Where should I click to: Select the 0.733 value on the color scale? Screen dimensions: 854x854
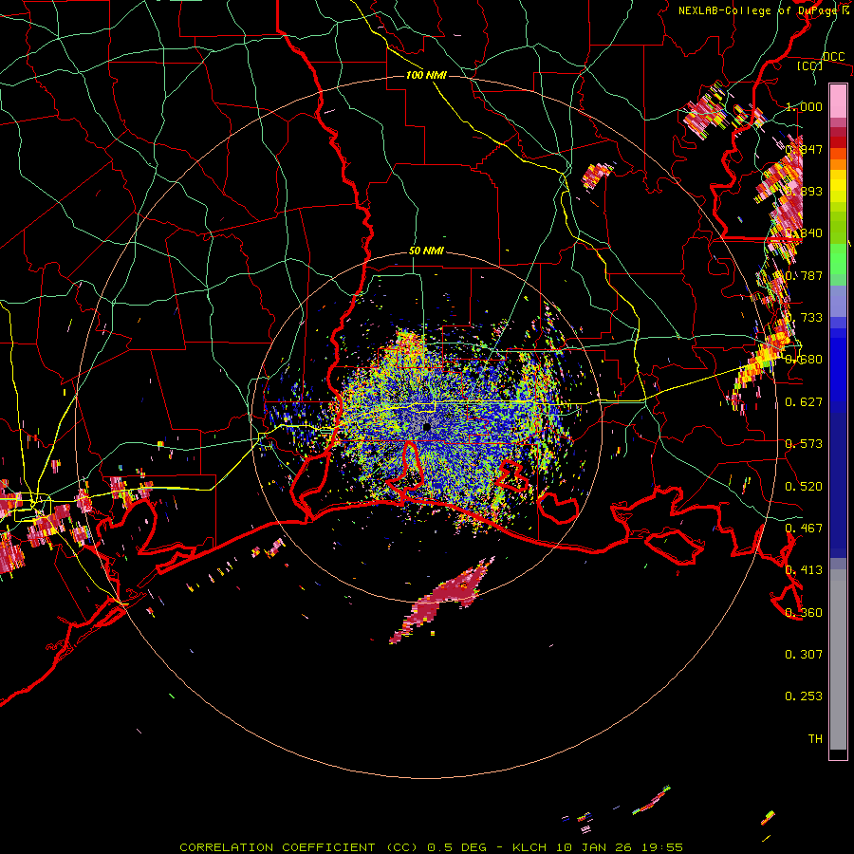tap(804, 318)
